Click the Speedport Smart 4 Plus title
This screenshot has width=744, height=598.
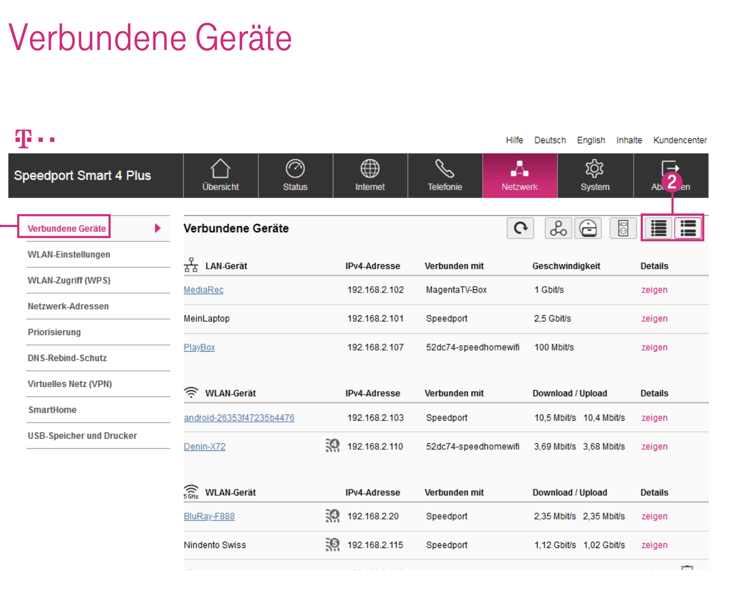click(82, 176)
